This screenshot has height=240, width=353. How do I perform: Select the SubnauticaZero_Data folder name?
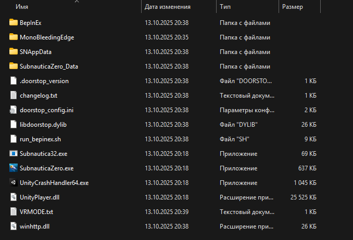tap(49, 66)
